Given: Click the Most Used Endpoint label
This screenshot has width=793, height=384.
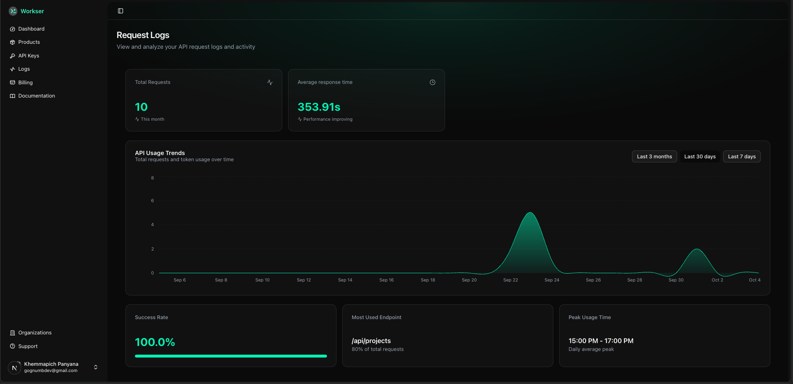Looking at the screenshot, I should pos(377,317).
